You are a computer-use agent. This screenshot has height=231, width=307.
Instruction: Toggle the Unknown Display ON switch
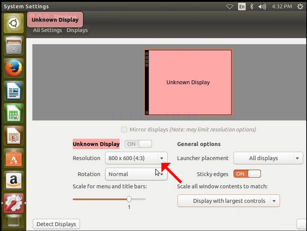pos(138,144)
